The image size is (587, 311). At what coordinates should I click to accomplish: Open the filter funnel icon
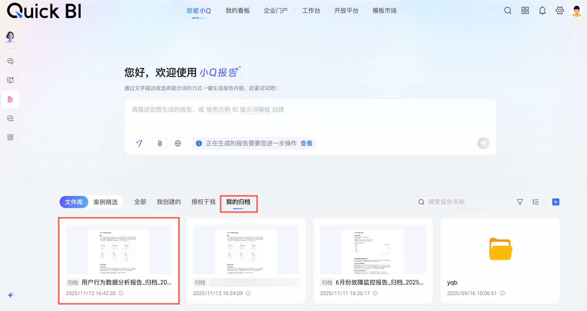tap(520, 202)
